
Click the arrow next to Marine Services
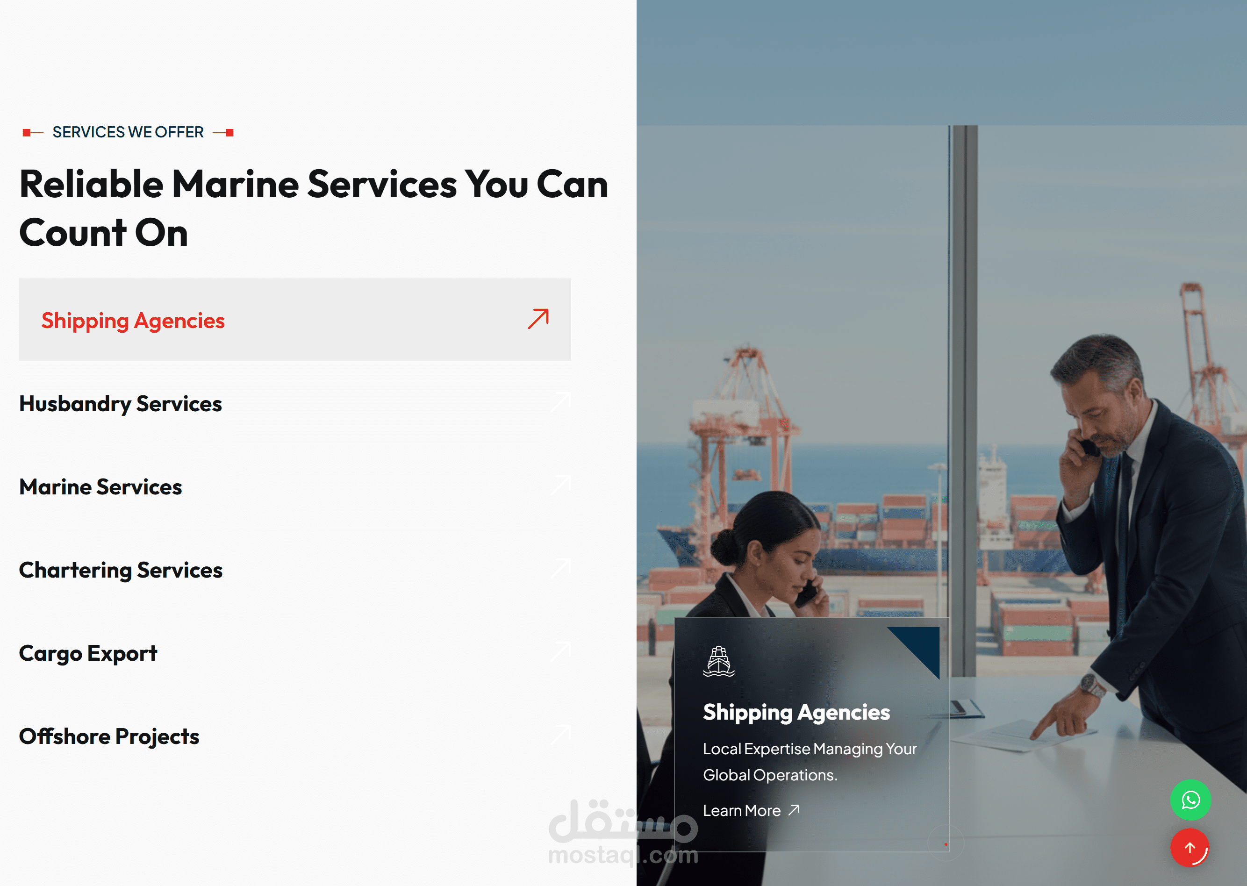click(560, 486)
